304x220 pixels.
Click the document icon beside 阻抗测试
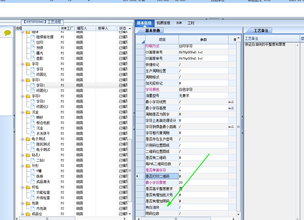point(33,144)
